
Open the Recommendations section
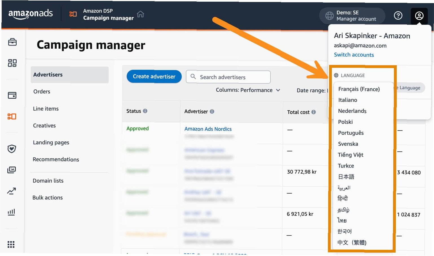tap(56, 160)
